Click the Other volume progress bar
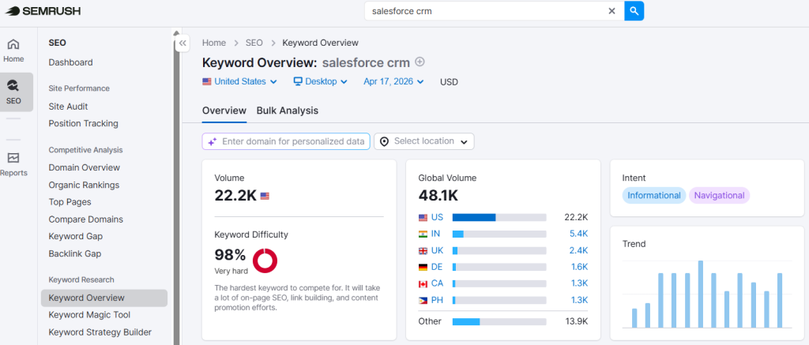 click(499, 322)
